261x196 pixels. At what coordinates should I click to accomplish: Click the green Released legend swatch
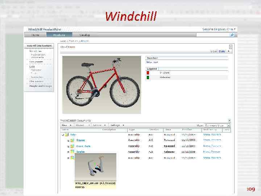click(x=148, y=77)
